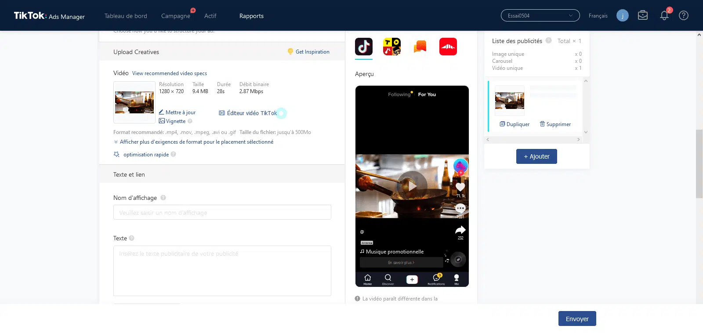Expand Afficher plus d'exigences de format
Image resolution: width=703 pixels, height=333 pixels.
click(196, 142)
